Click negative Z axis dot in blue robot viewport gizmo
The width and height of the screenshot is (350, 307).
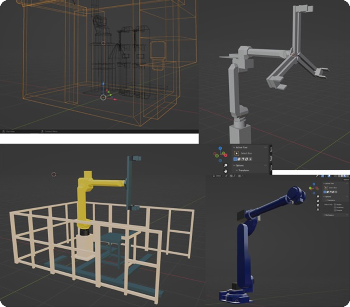click(x=314, y=193)
